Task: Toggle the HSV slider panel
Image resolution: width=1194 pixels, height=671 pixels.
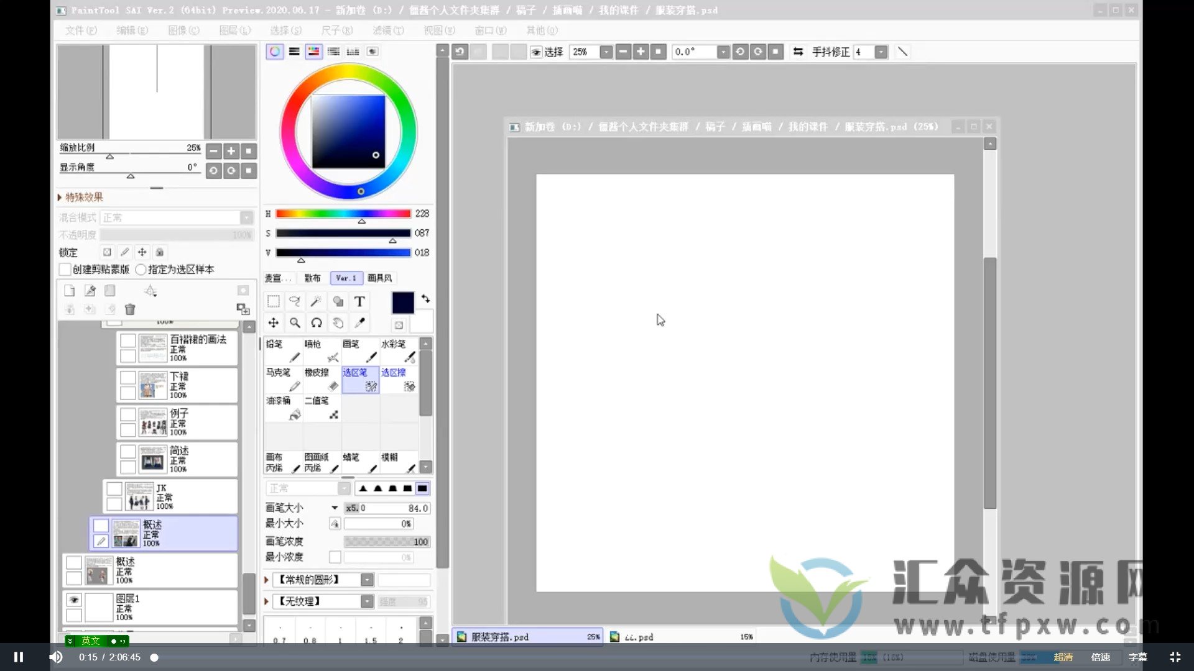Action: pyautogui.click(x=314, y=52)
